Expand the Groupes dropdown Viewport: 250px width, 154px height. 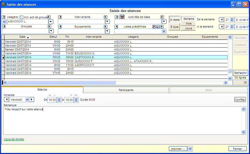(x=51, y=31)
